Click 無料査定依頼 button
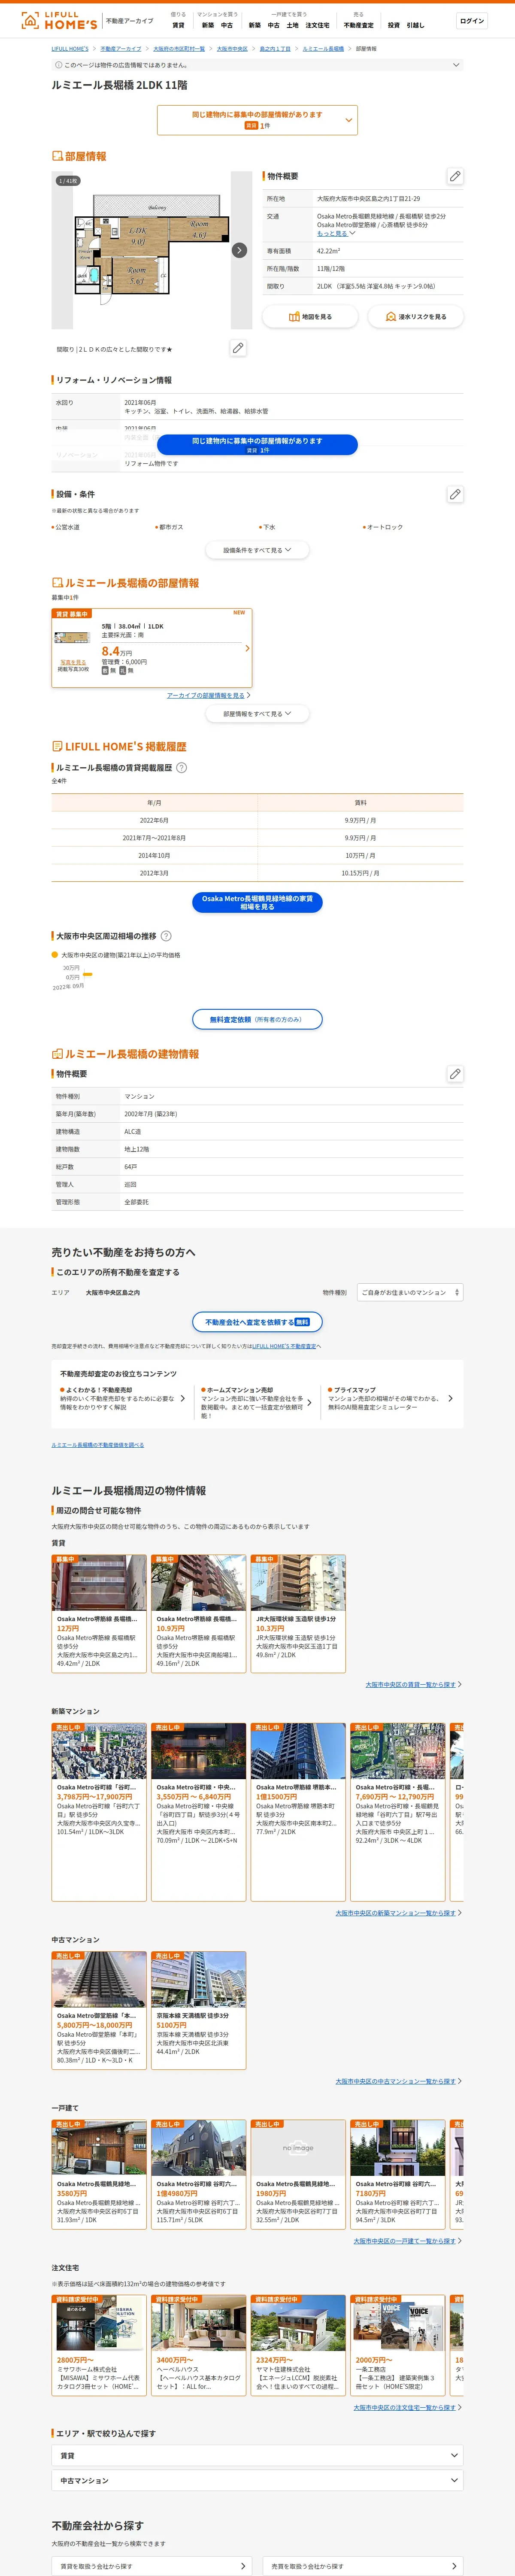Image resolution: width=515 pixels, height=2576 pixels. [x=257, y=1019]
